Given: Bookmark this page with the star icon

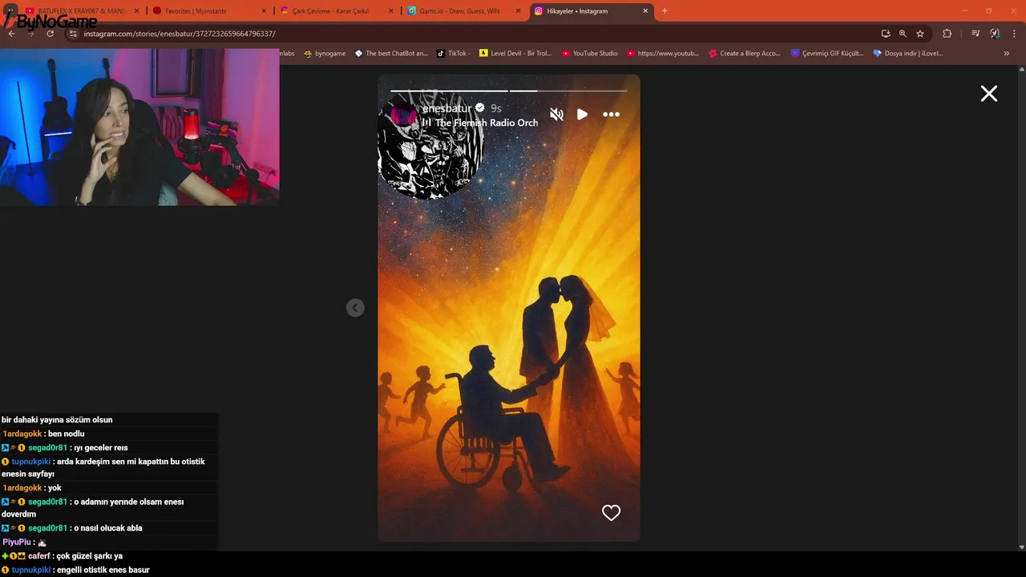Looking at the screenshot, I should coord(920,34).
